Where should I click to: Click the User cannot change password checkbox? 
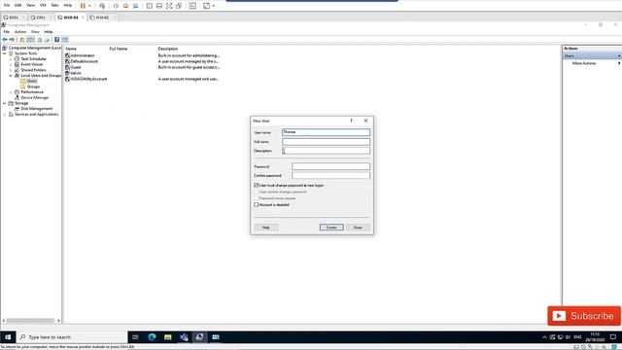[257, 192]
